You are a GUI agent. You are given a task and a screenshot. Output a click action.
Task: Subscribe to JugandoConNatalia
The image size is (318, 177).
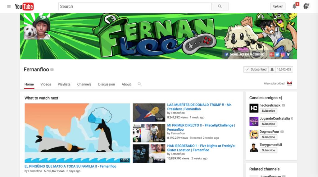click(268, 124)
